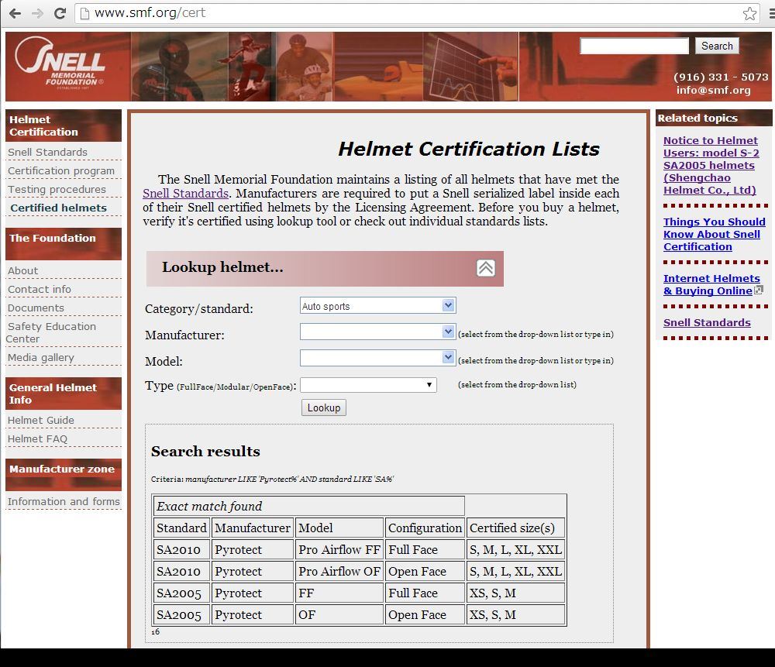
Task: Open Information and forms page
Action: tap(64, 502)
